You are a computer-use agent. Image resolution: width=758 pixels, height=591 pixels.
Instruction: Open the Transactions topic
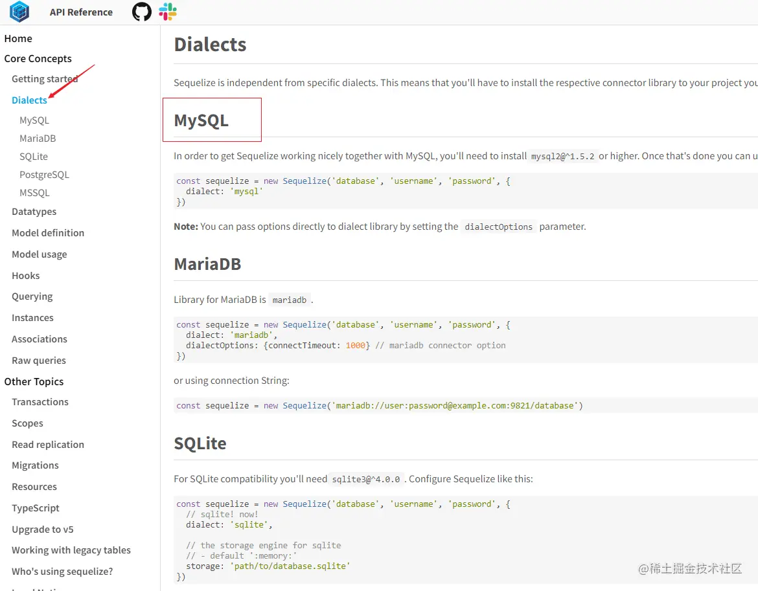40,402
